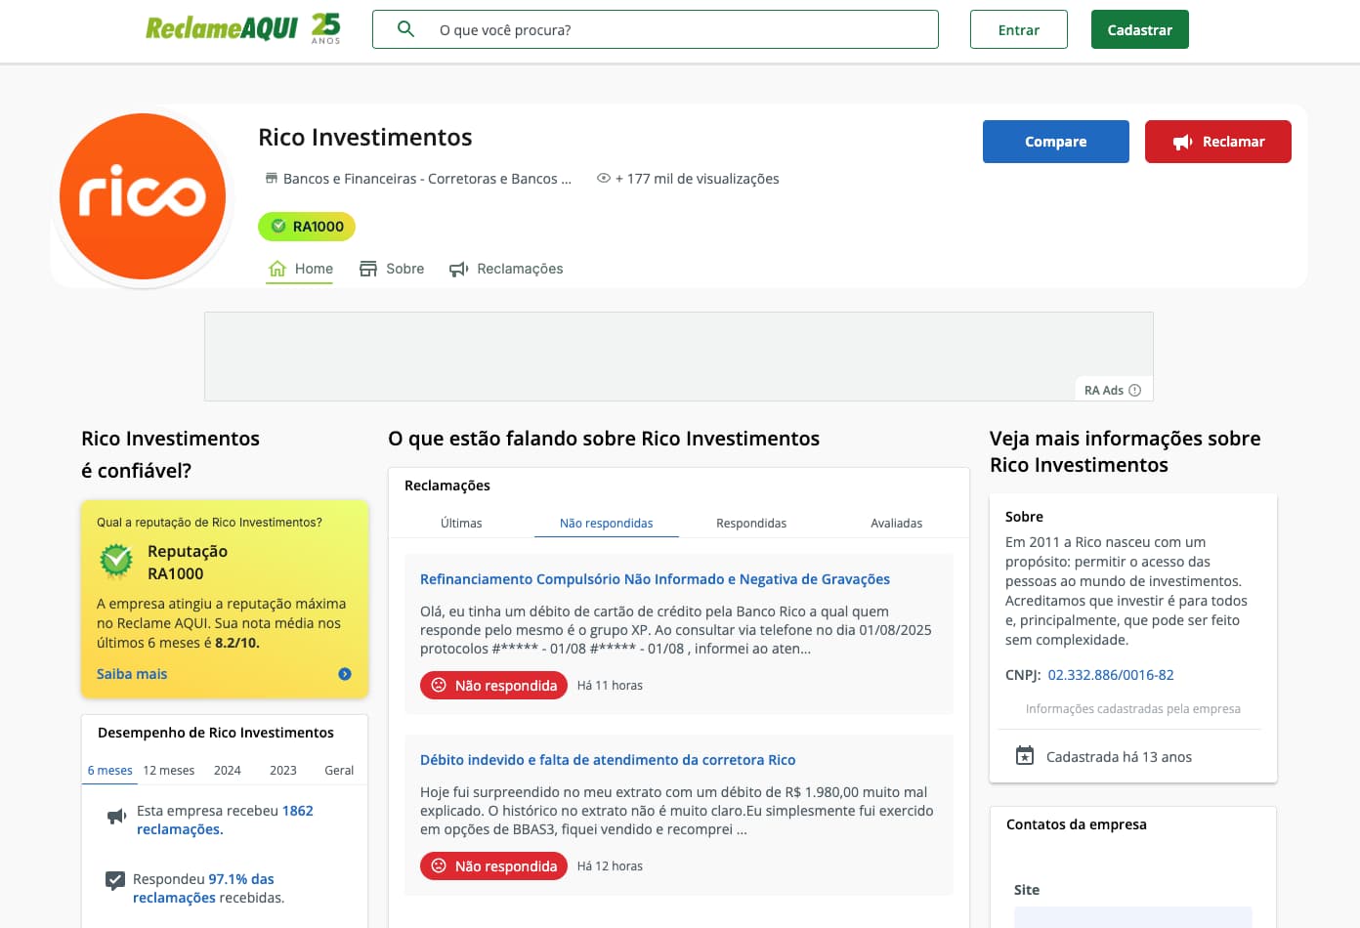
Task: Click the search magnifier icon
Action: pos(405,29)
